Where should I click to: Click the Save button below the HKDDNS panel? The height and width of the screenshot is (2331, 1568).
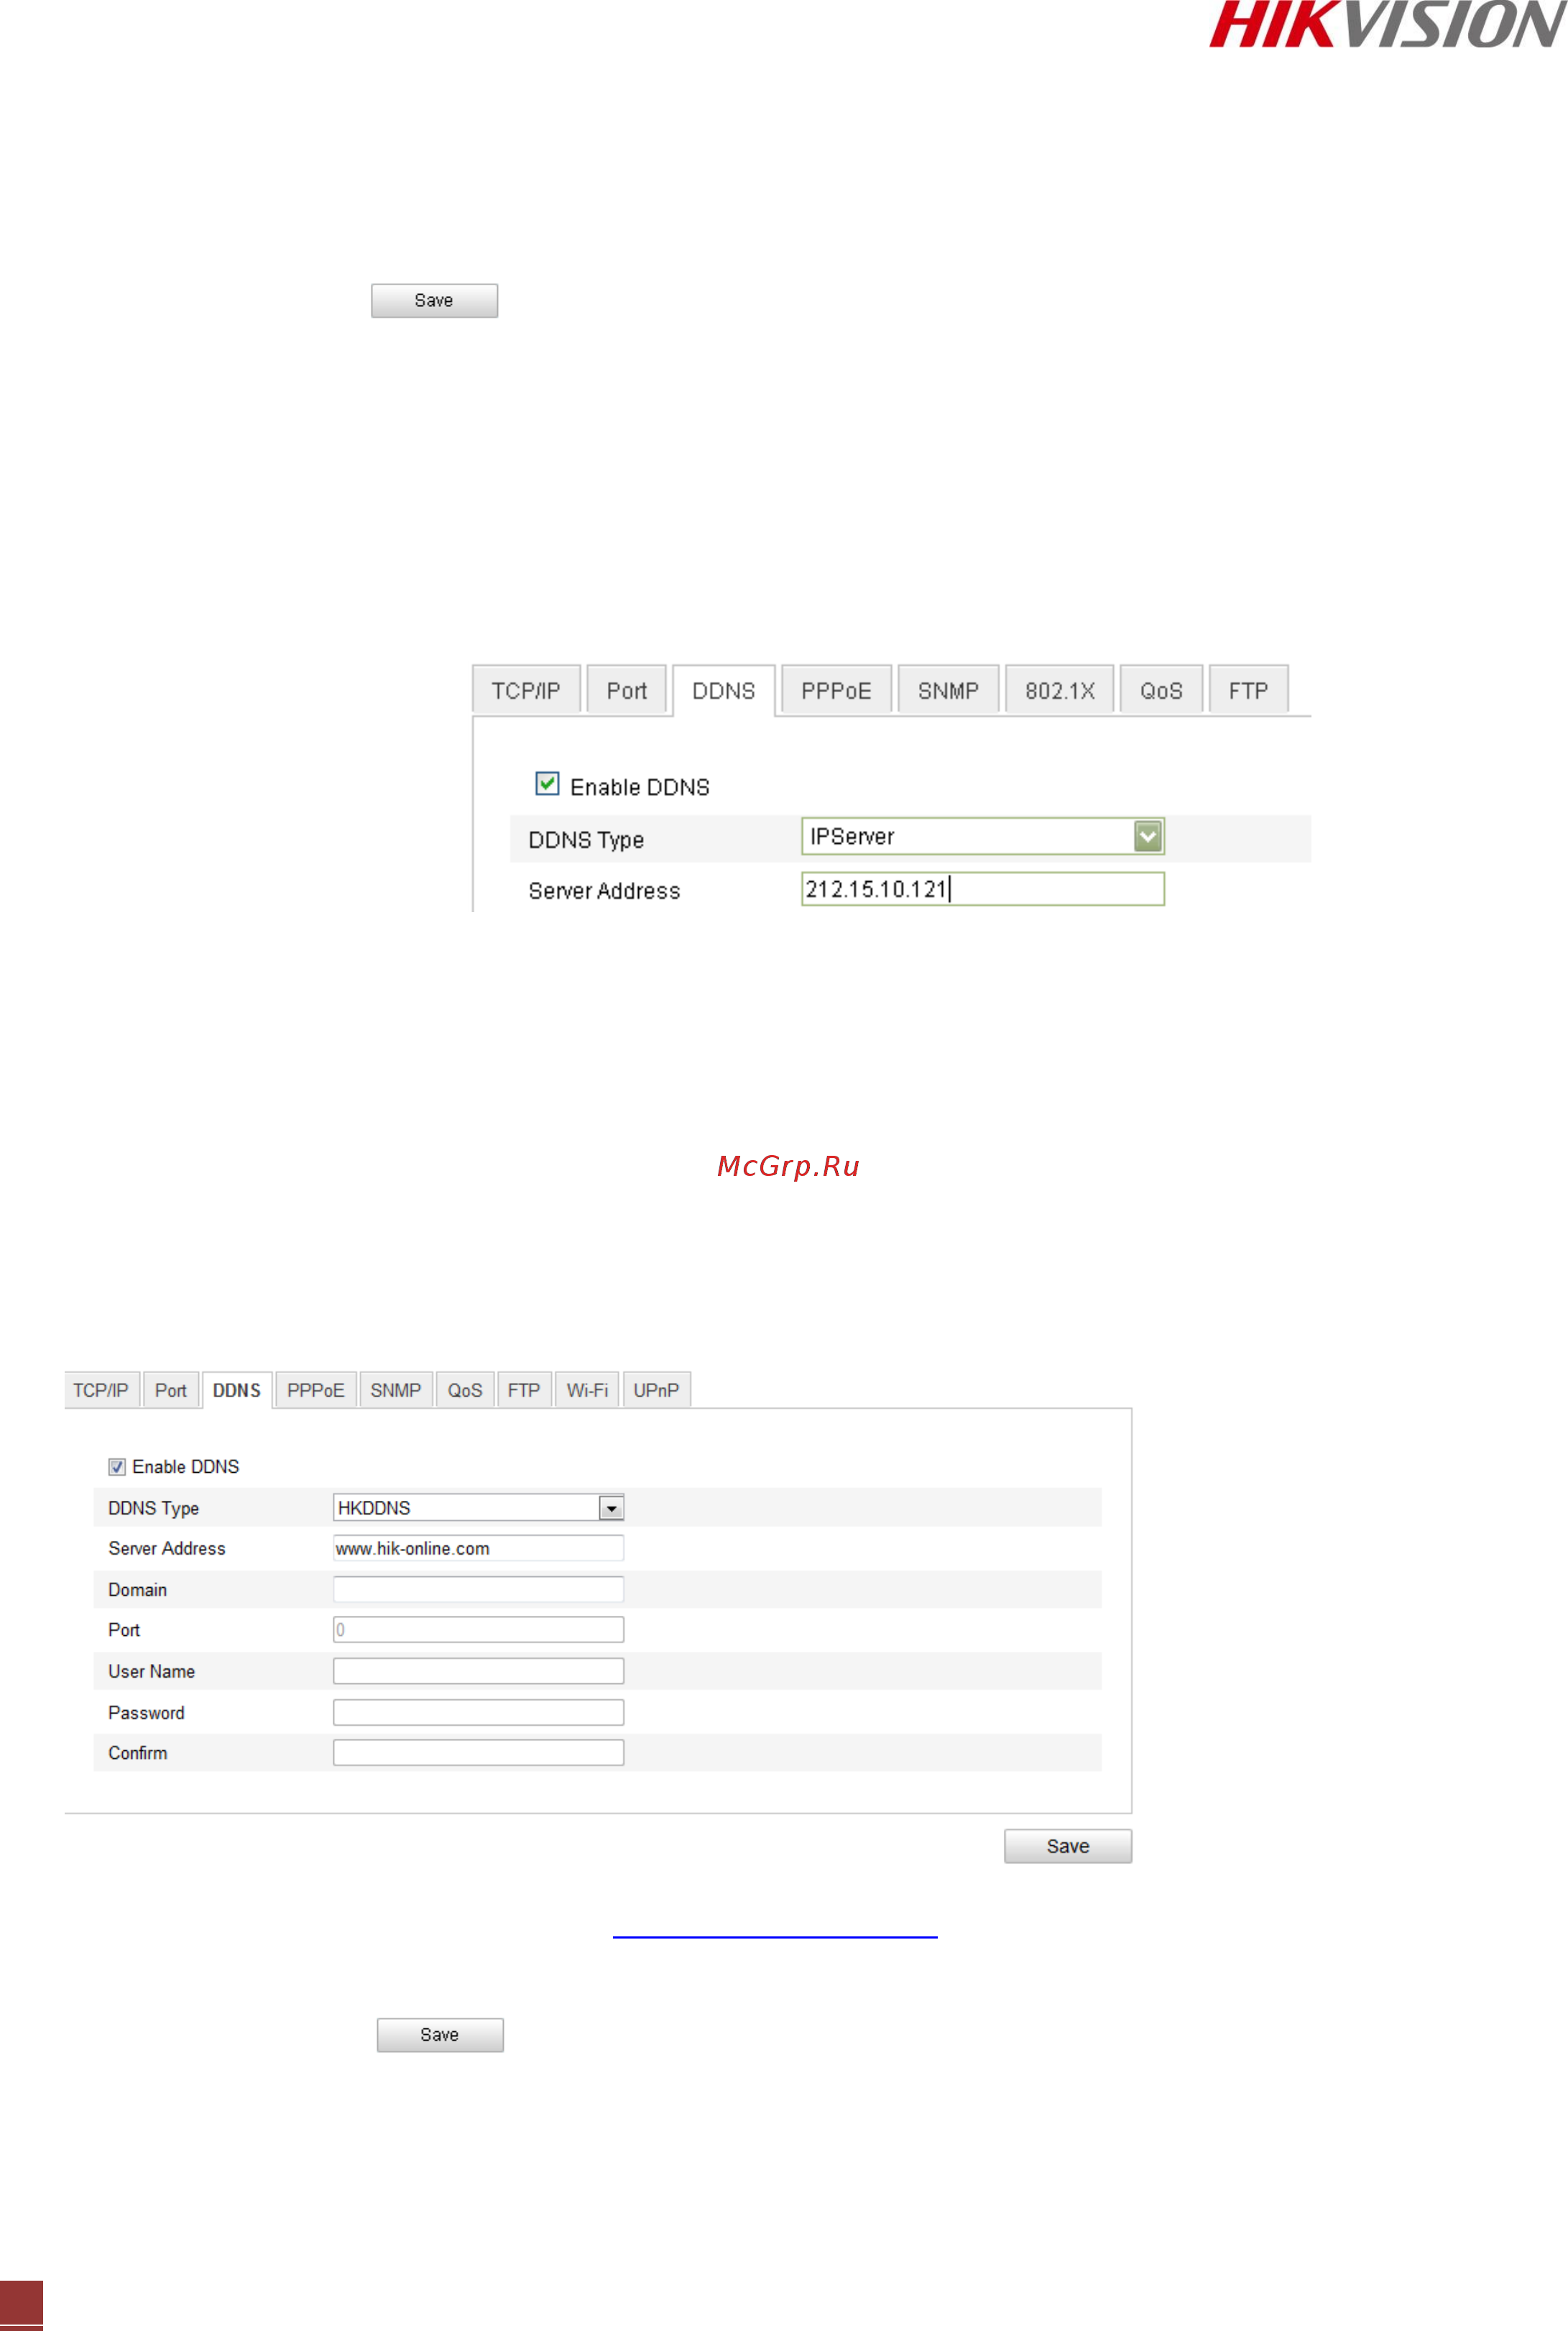(x=1068, y=1846)
